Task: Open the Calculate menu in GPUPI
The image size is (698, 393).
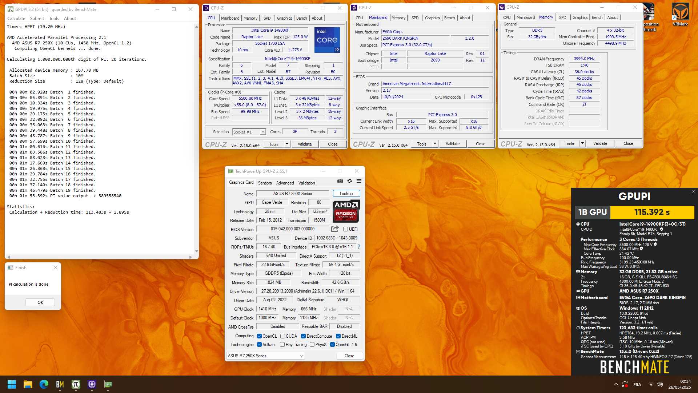Action: 16,19
